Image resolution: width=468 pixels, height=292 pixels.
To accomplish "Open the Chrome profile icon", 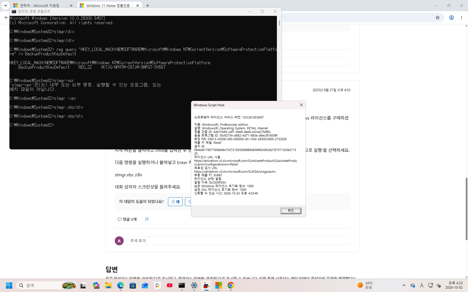I will 452,18.
